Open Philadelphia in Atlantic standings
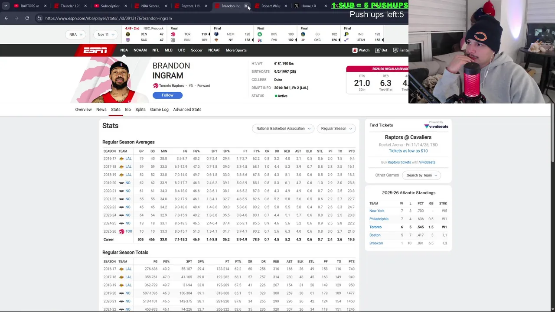Screen dimensions: 555x312 point(379,219)
